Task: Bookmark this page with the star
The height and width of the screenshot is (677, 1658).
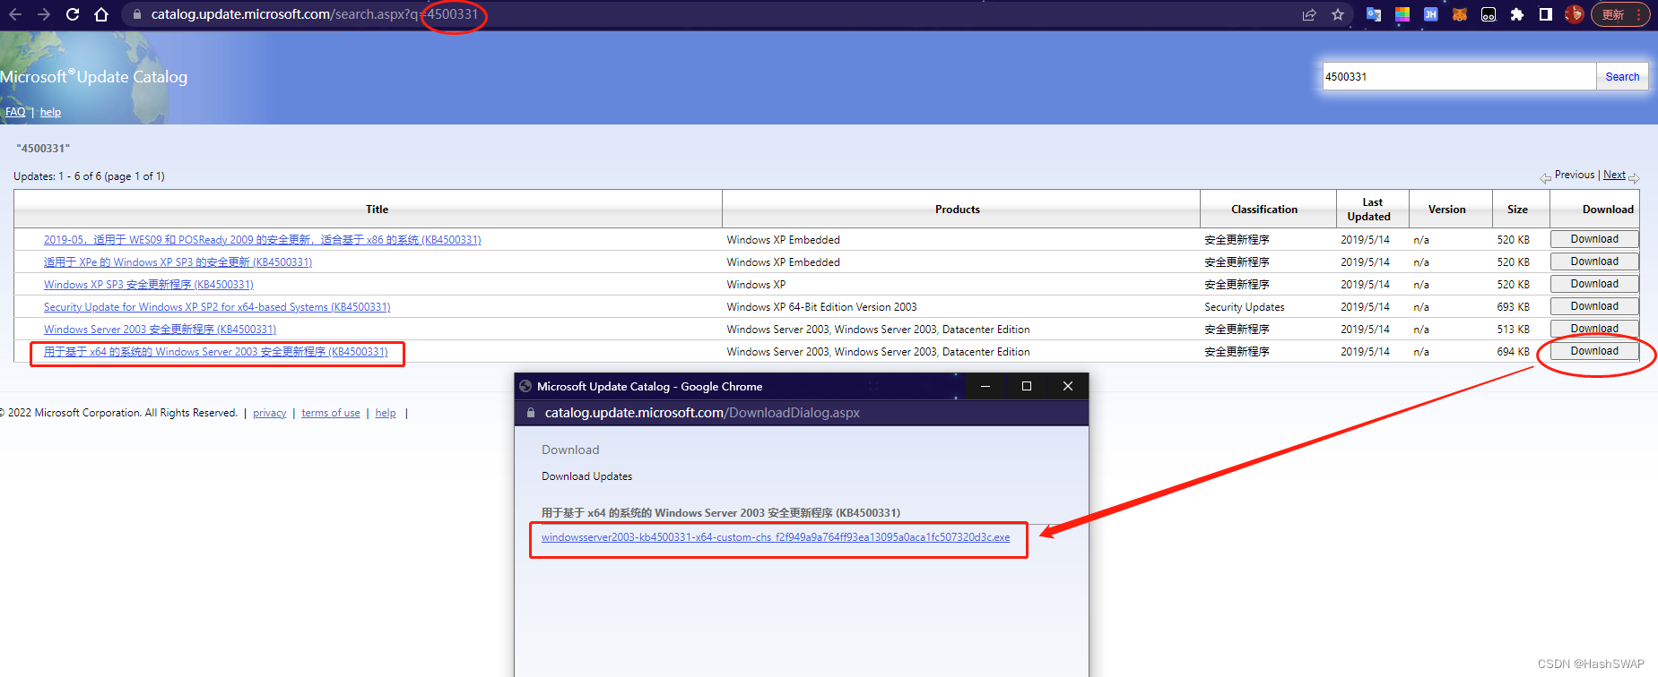Action: 1338,14
